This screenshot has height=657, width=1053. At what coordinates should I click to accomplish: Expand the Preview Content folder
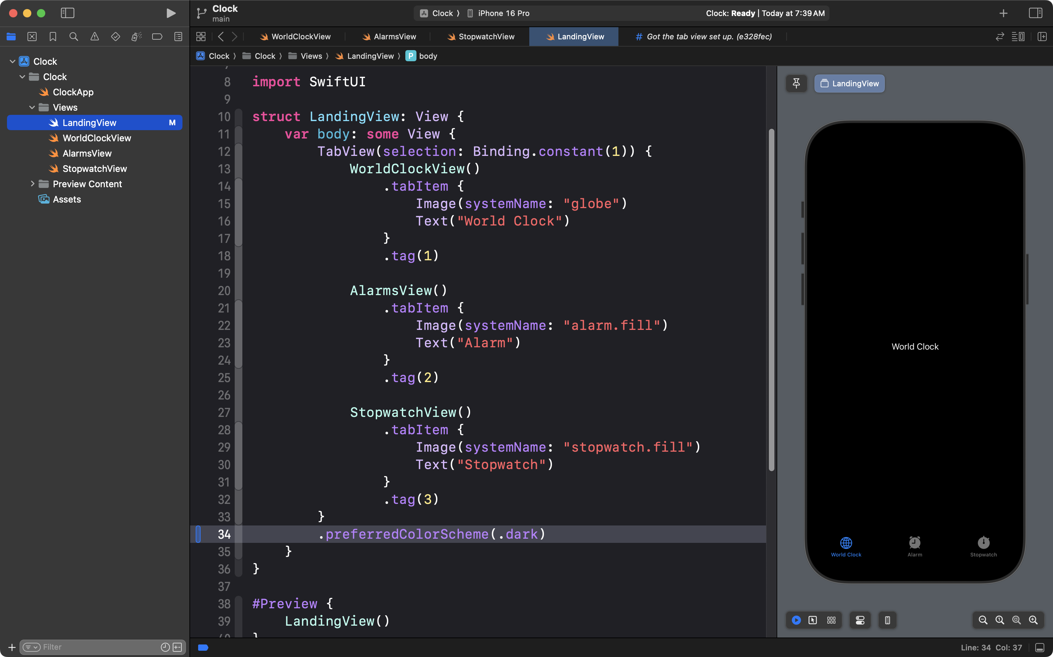(x=32, y=184)
